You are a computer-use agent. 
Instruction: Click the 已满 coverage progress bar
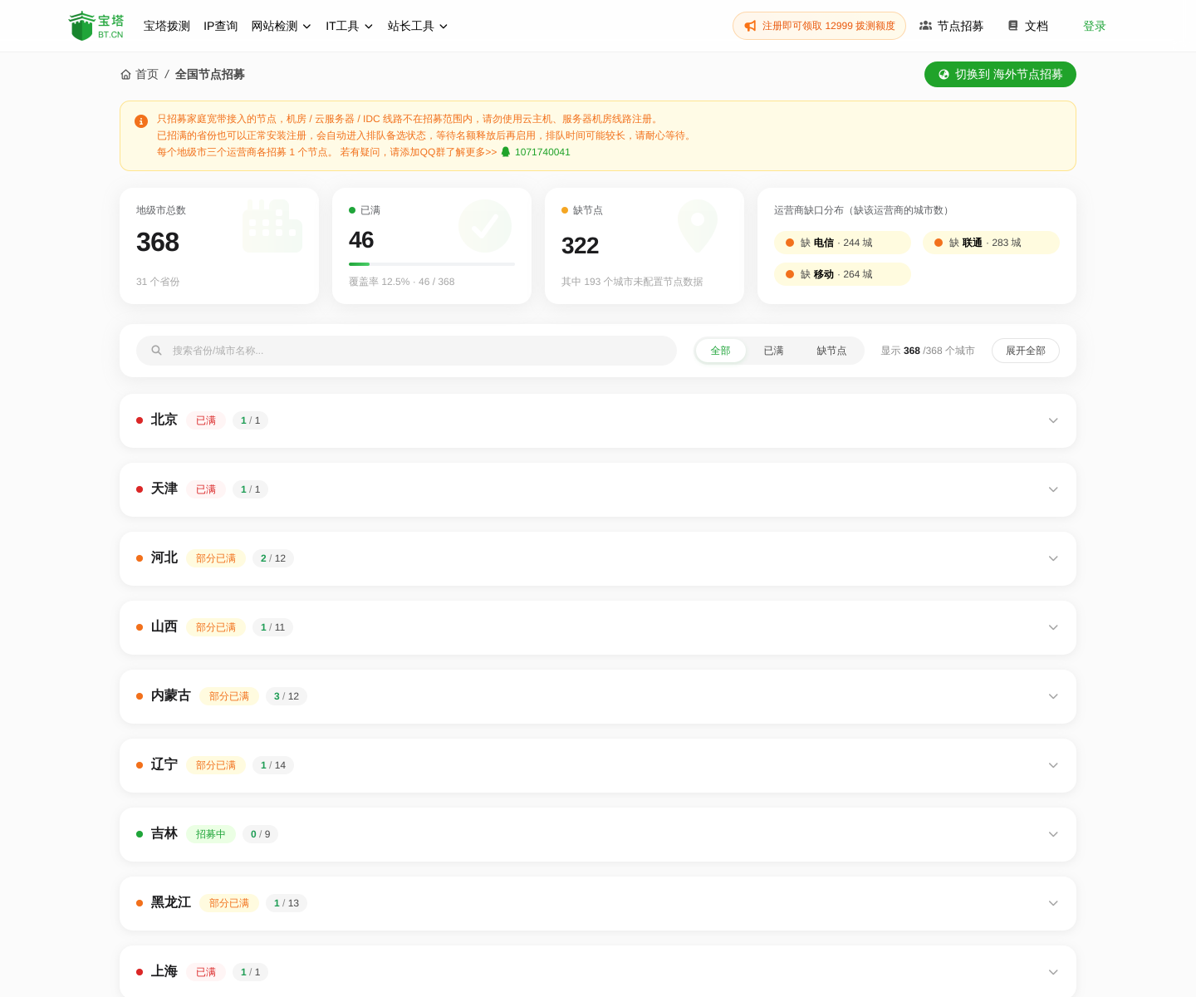[432, 264]
